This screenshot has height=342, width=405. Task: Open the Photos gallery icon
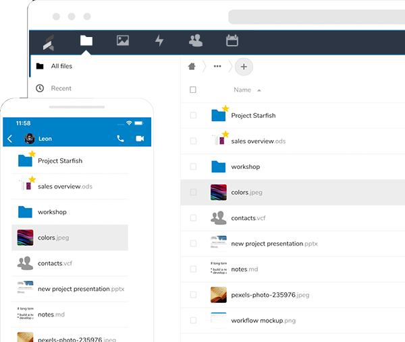click(x=122, y=40)
